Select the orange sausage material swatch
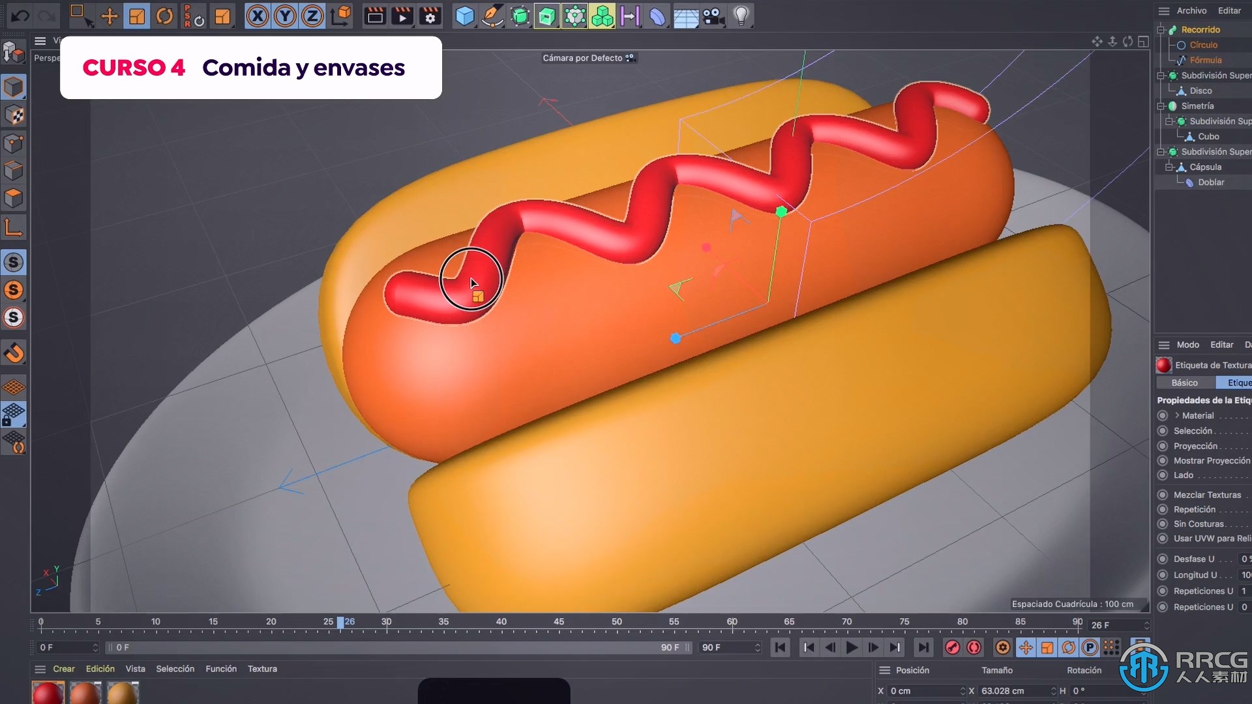 click(x=85, y=693)
